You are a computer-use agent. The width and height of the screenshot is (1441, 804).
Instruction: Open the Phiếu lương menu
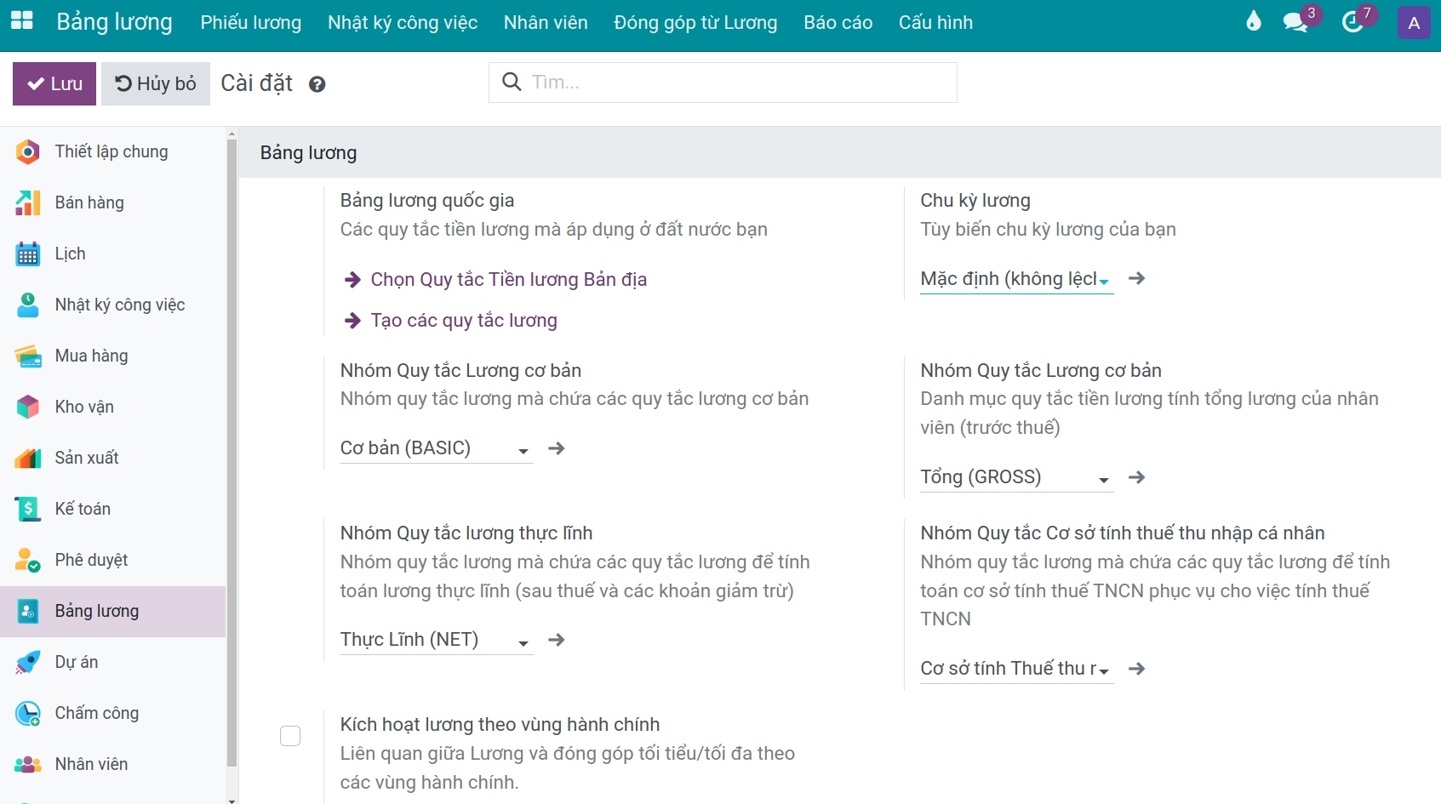(x=251, y=23)
